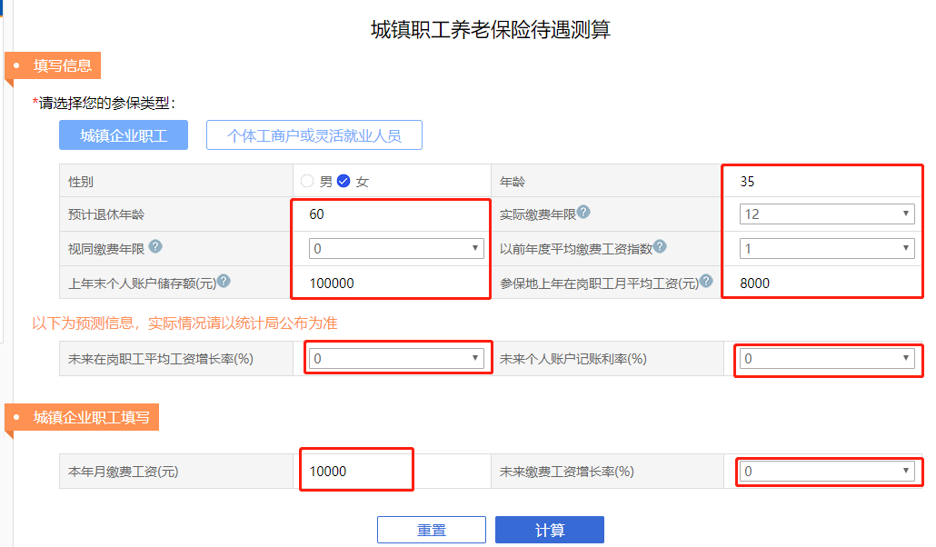Select the 男 gender radio button

coord(307,180)
